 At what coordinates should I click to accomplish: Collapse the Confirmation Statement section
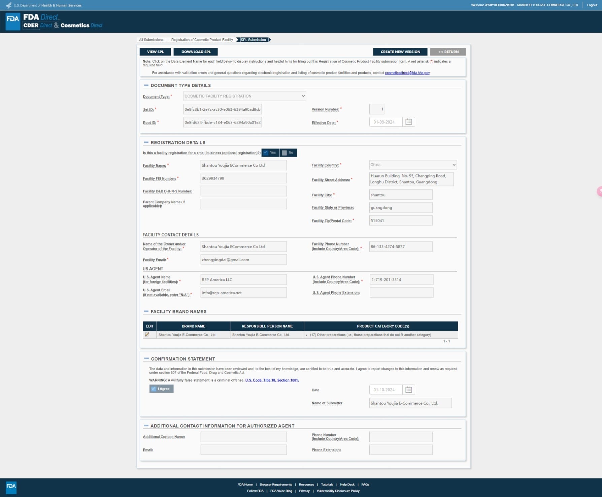(146, 359)
